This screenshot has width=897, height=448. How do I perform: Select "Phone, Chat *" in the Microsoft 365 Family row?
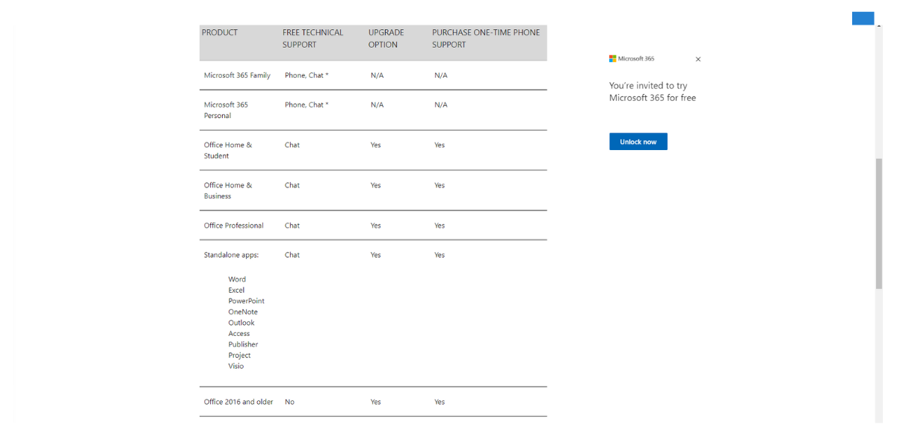coord(306,75)
